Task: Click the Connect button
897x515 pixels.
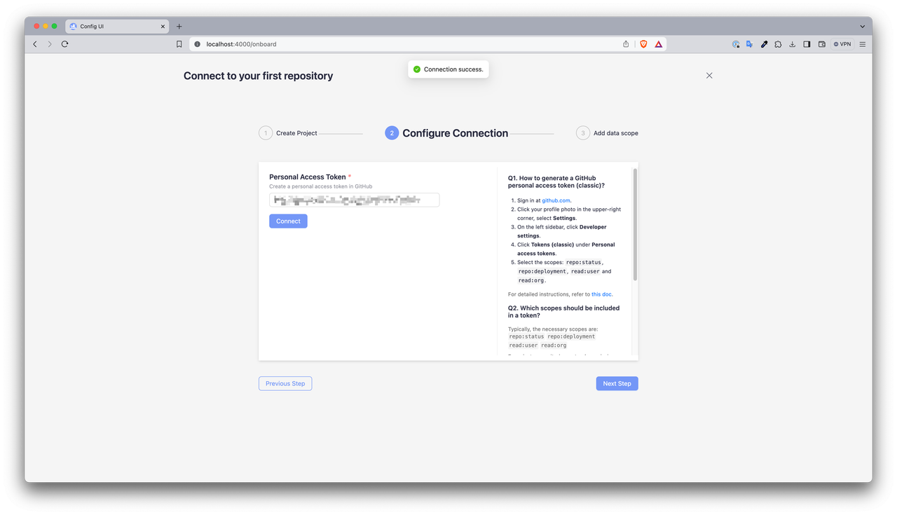Action: click(x=288, y=221)
